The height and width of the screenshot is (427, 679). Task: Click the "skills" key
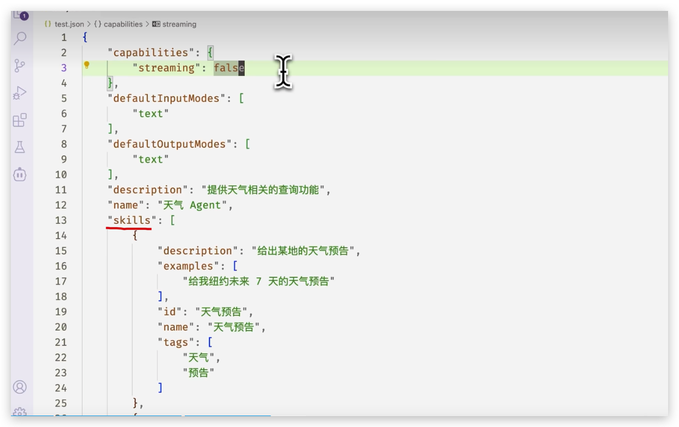pos(132,221)
